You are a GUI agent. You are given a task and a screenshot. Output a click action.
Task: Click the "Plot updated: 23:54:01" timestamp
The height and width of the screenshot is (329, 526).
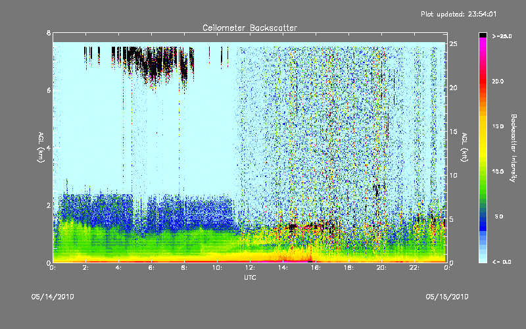458,14
